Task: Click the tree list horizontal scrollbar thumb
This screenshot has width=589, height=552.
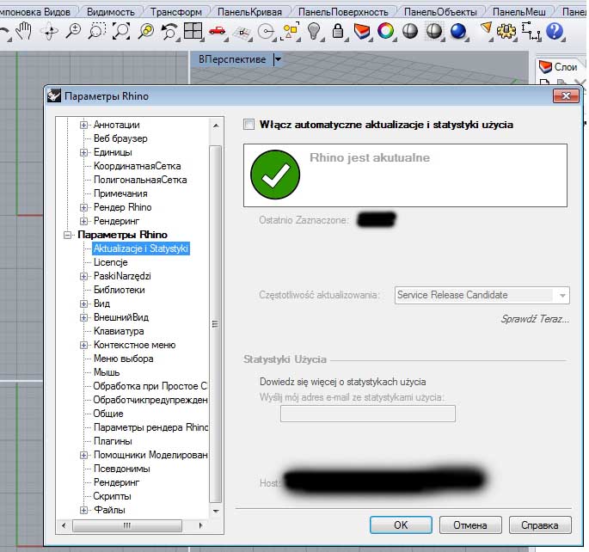Action: click(x=127, y=525)
